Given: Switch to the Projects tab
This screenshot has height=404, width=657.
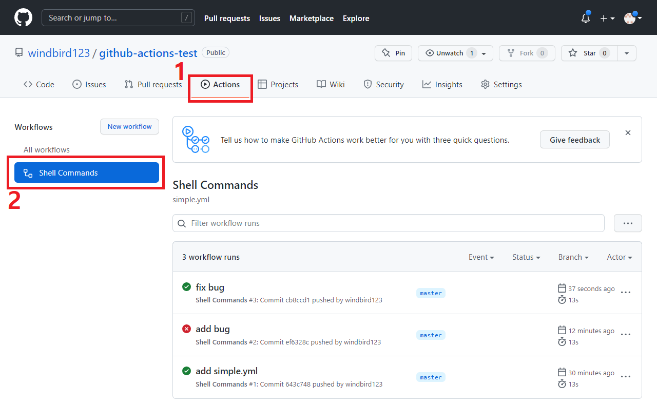Looking at the screenshot, I should (278, 84).
